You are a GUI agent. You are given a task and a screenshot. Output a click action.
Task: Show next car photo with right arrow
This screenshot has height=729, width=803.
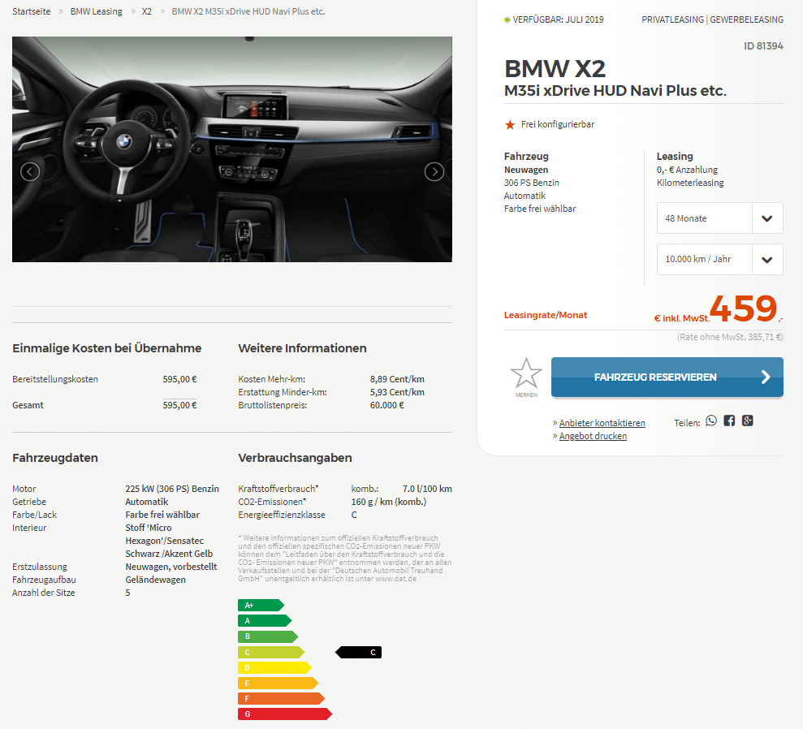point(434,171)
